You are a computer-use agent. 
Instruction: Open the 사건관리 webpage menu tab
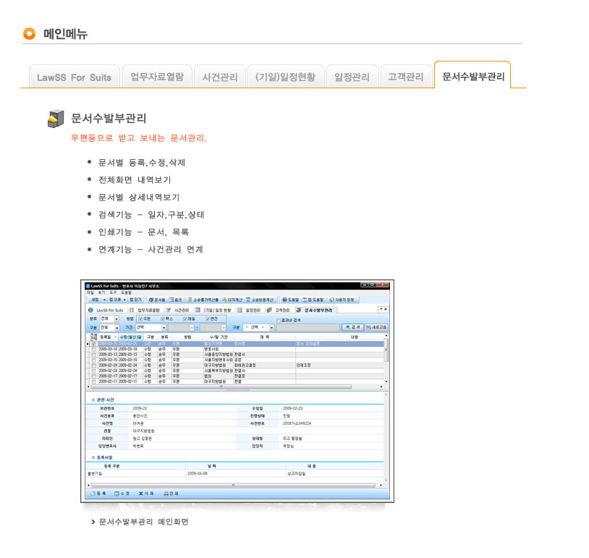point(220,77)
